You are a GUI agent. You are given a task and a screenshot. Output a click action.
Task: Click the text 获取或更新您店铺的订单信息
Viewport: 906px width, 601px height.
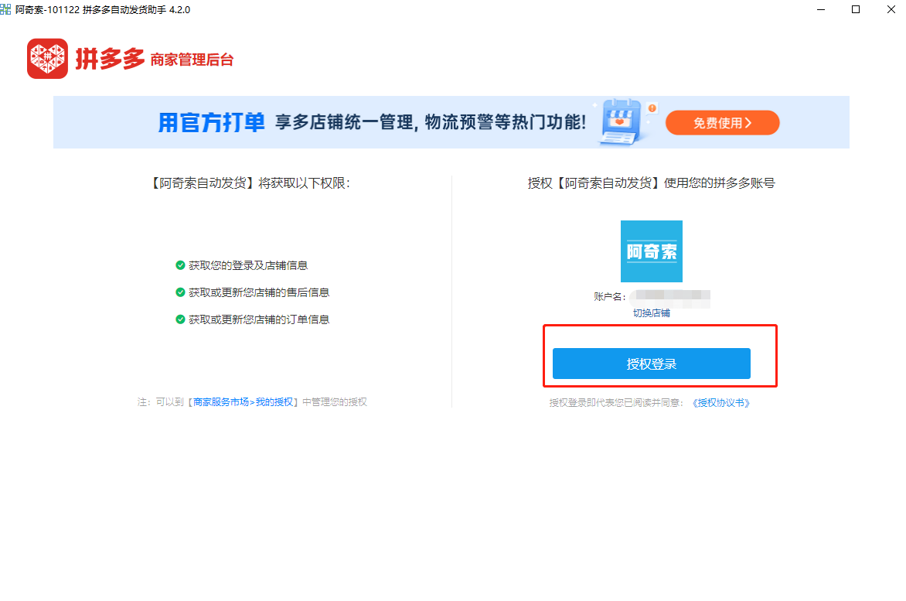pos(259,319)
